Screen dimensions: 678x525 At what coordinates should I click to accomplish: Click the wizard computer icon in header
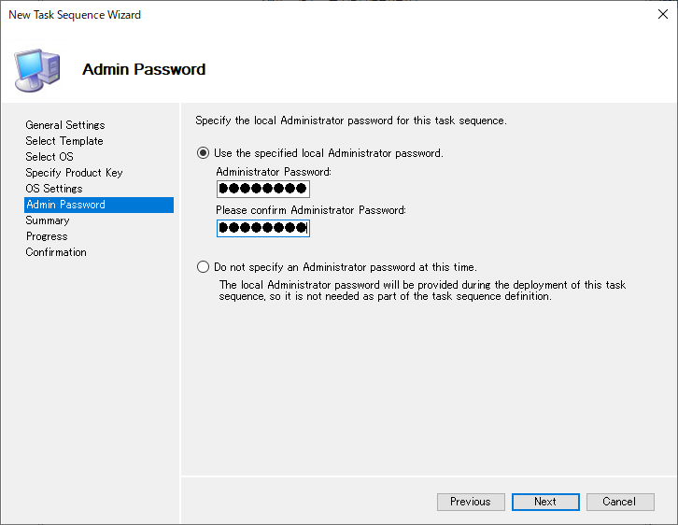37,67
